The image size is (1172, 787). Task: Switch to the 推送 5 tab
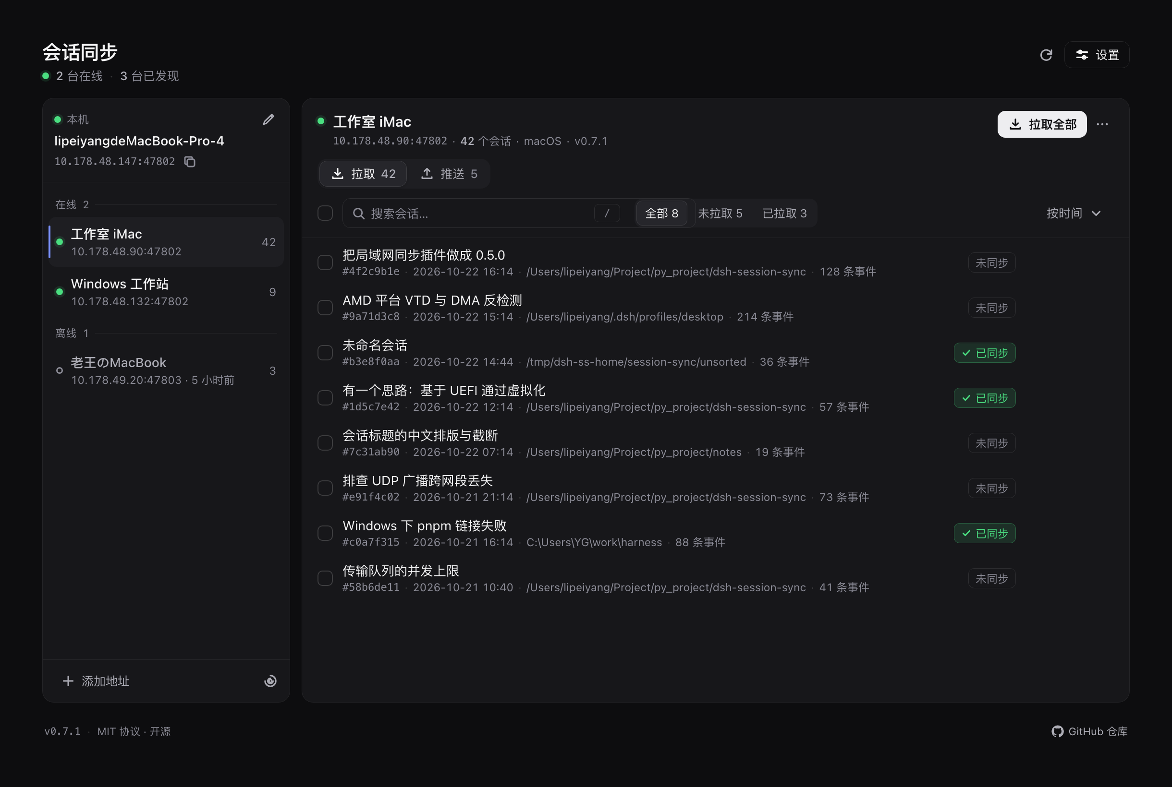pos(449,174)
